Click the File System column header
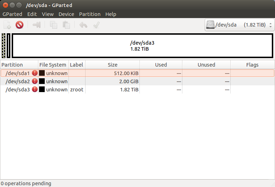Screen dimensions: 275x187 coord(53,65)
